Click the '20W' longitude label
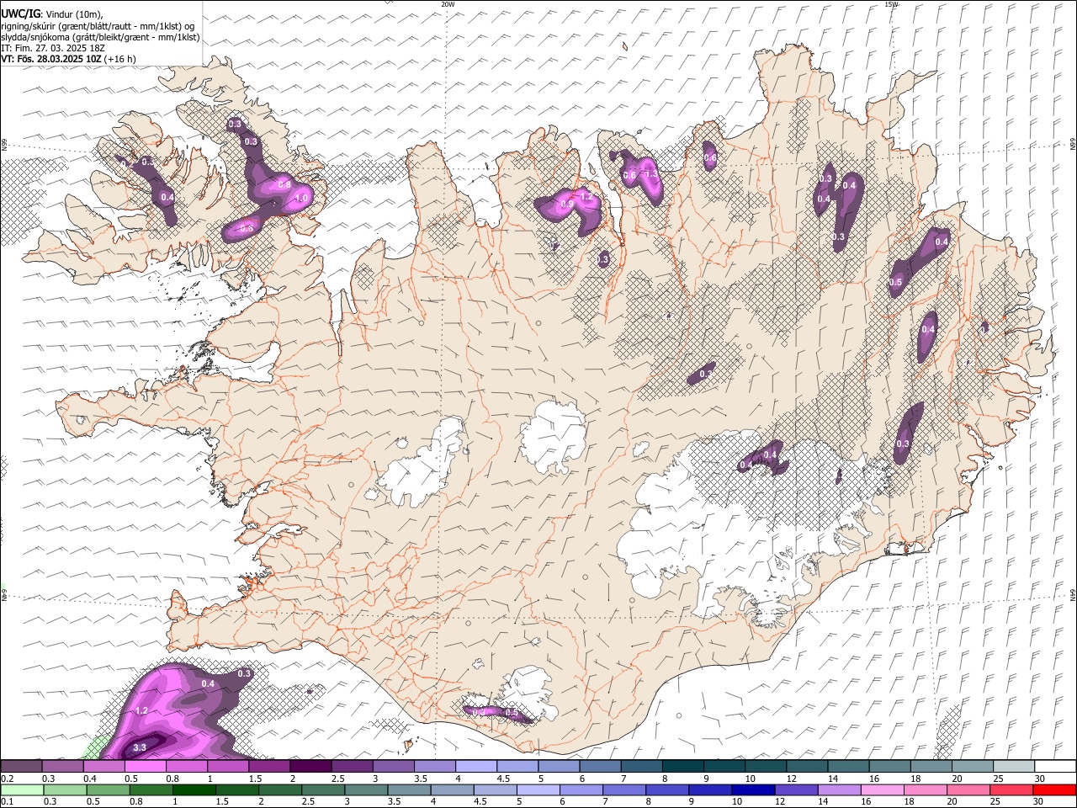The width and height of the screenshot is (1077, 808). [448, 4]
